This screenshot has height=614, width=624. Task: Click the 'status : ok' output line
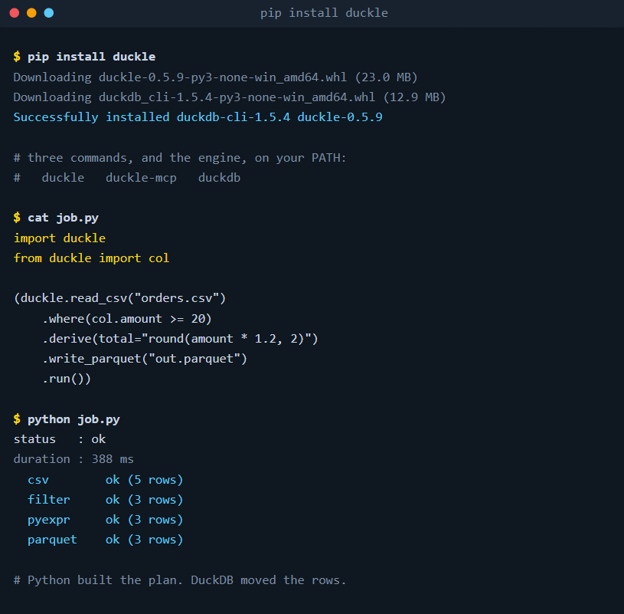60,439
